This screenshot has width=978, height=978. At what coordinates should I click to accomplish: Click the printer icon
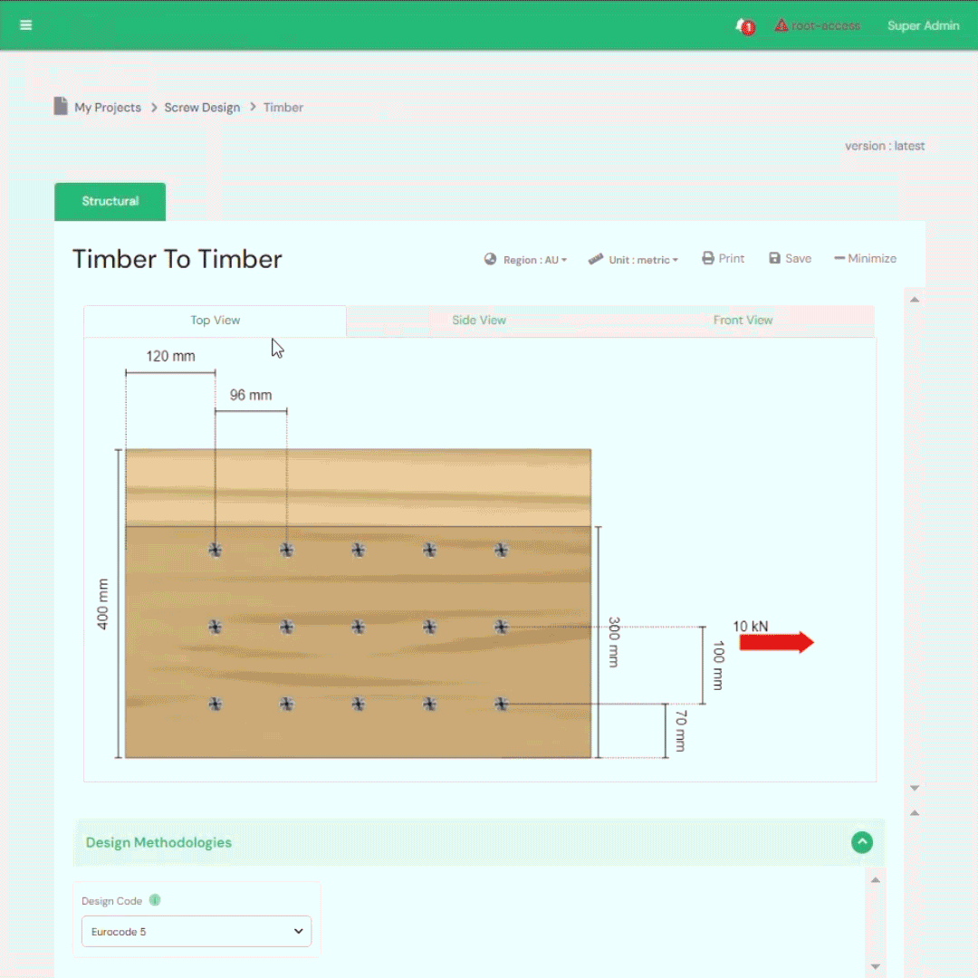708,259
